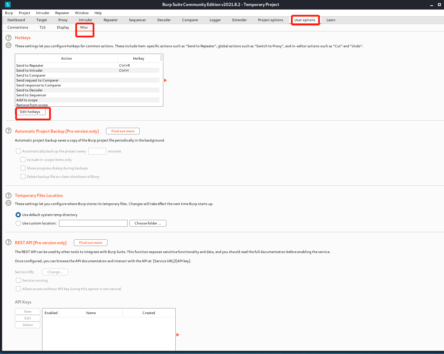Open help icon for REST API section

(x=8, y=242)
